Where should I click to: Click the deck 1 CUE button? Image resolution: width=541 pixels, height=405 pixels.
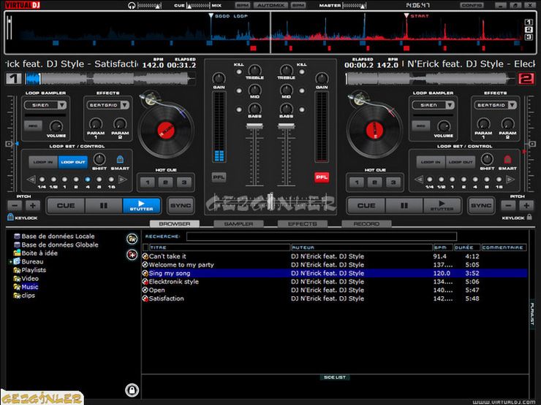[x=66, y=205]
